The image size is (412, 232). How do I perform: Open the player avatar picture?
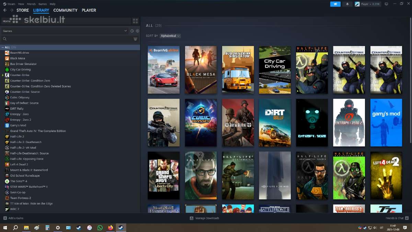coord(357,4)
